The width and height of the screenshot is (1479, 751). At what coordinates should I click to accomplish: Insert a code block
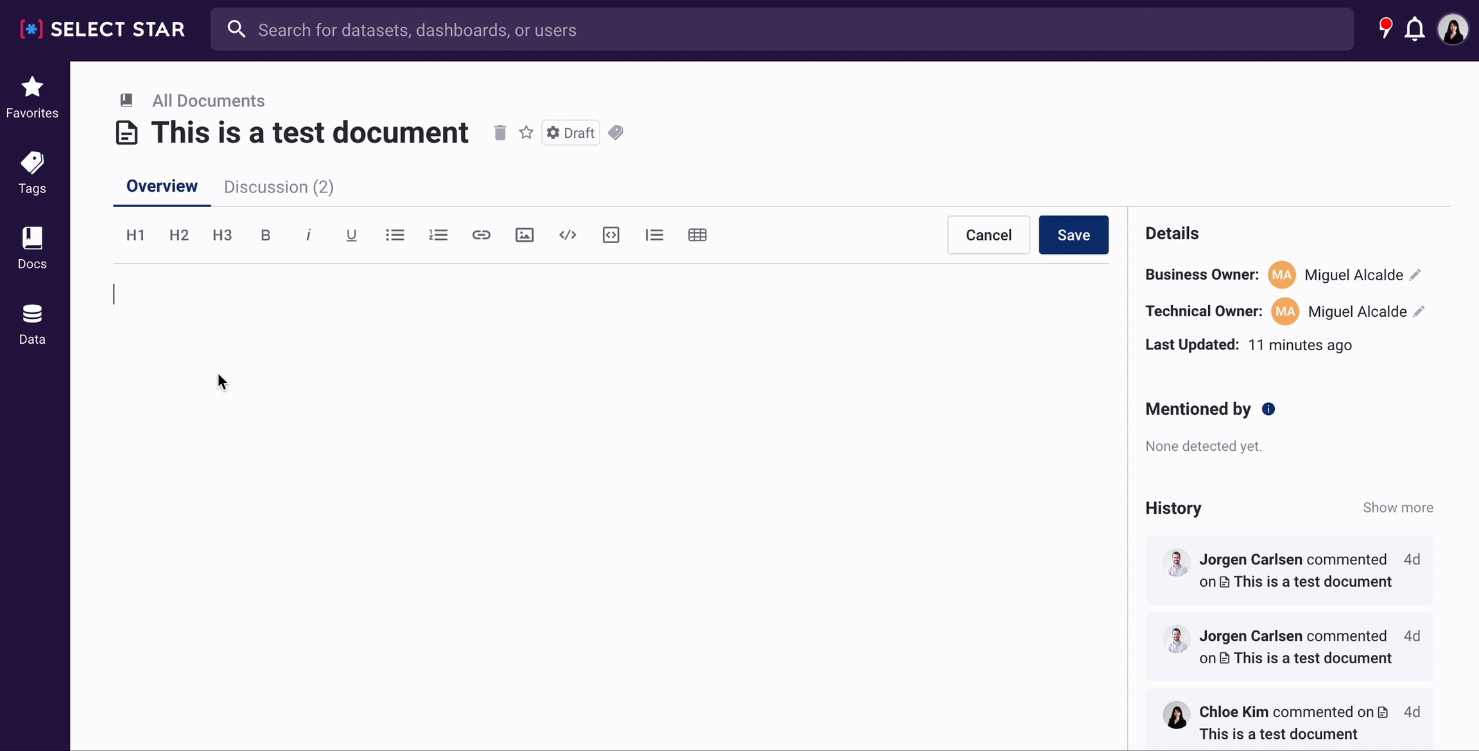pyautogui.click(x=610, y=235)
